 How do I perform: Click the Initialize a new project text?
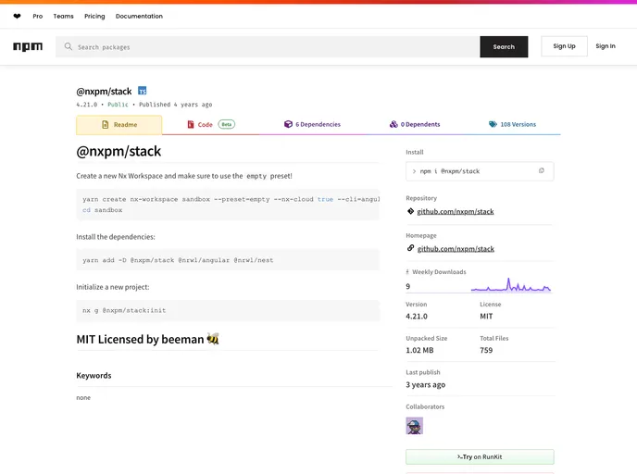click(x=113, y=287)
